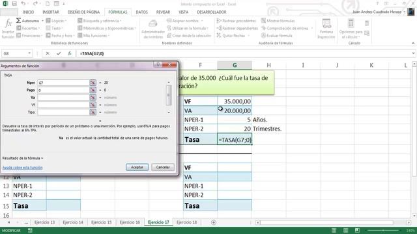Click Utilizar en la fórmula

click(188, 28)
